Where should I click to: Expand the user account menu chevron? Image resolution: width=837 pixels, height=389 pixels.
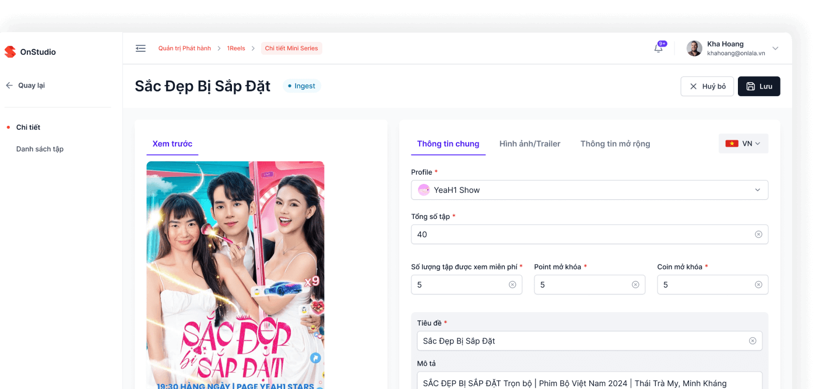coord(775,48)
